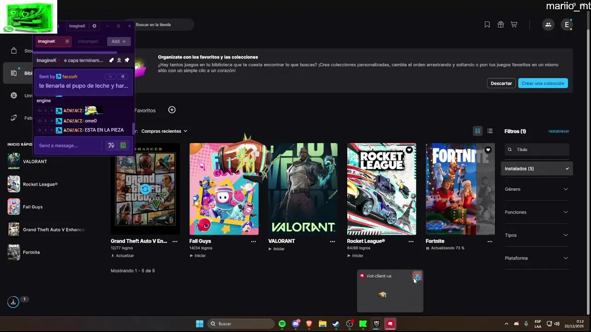Open the Unreal Engine icon in sidebar
The width and height of the screenshot is (591, 332).
pyautogui.click(x=14, y=95)
